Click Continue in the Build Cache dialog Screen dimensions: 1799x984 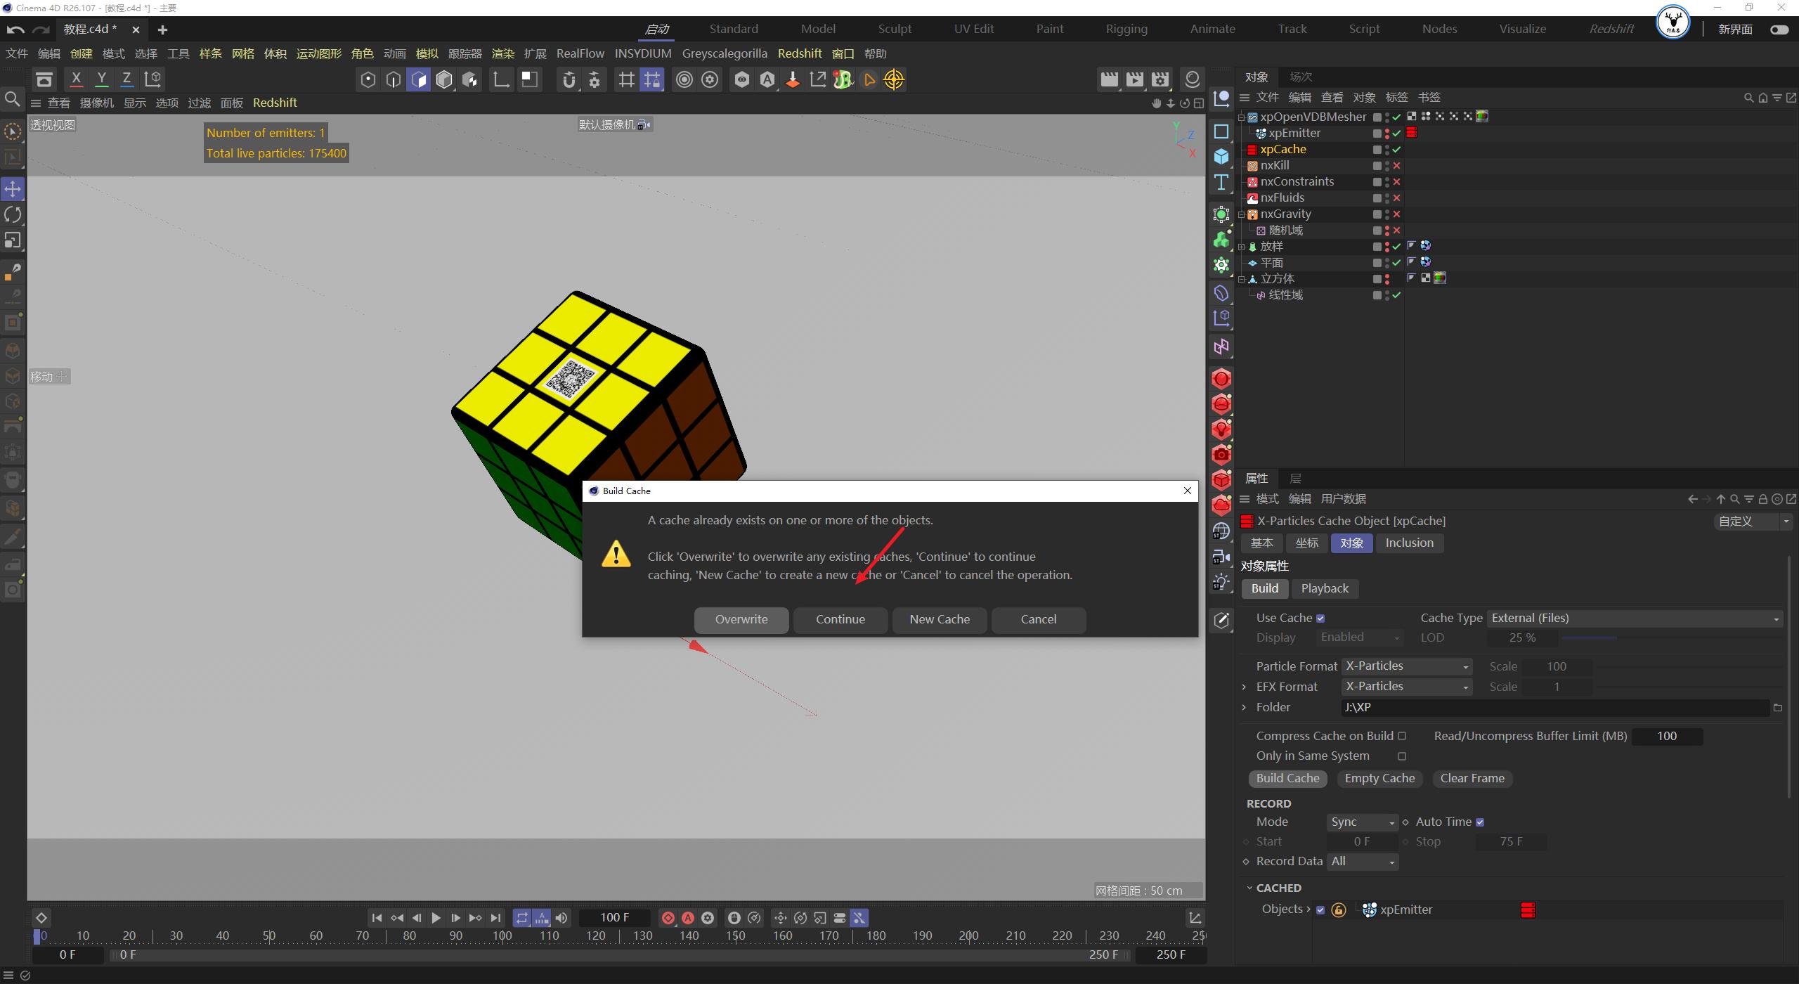(840, 619)
